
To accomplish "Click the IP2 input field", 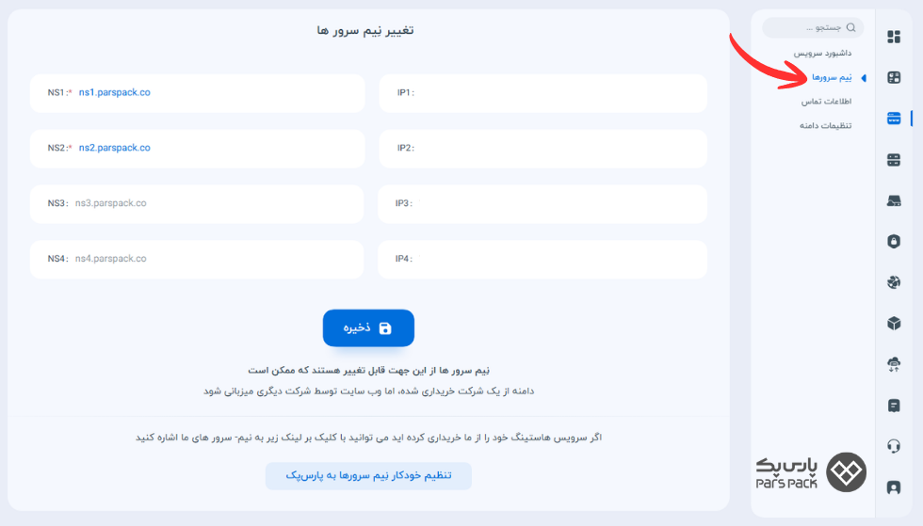I will click(542, 149).
